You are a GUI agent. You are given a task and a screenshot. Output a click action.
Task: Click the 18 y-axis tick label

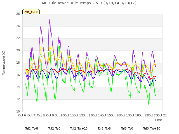click(x=18, y=63)
